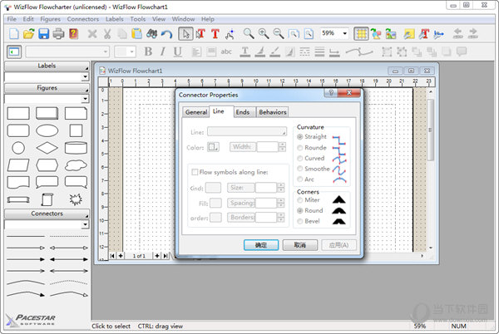499x334 pixels.
Task: Click the Paste clipboard icon
Action: (x=137, y=33)
